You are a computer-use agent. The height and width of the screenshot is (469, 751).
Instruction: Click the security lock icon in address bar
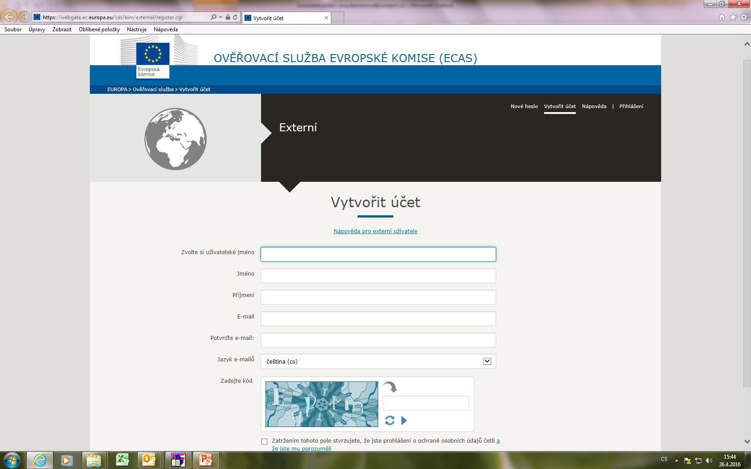pyautogui.click(x=228, y=17)
